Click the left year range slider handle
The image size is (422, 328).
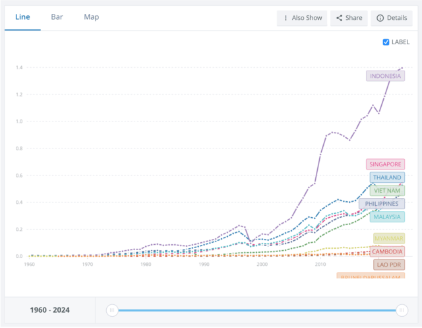(x=112, y=310)
